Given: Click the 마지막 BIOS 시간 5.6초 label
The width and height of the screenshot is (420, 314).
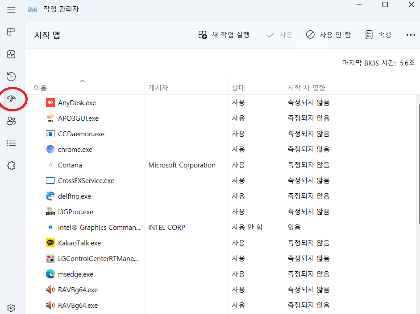Looking at the screenshot, I should 378,63.
